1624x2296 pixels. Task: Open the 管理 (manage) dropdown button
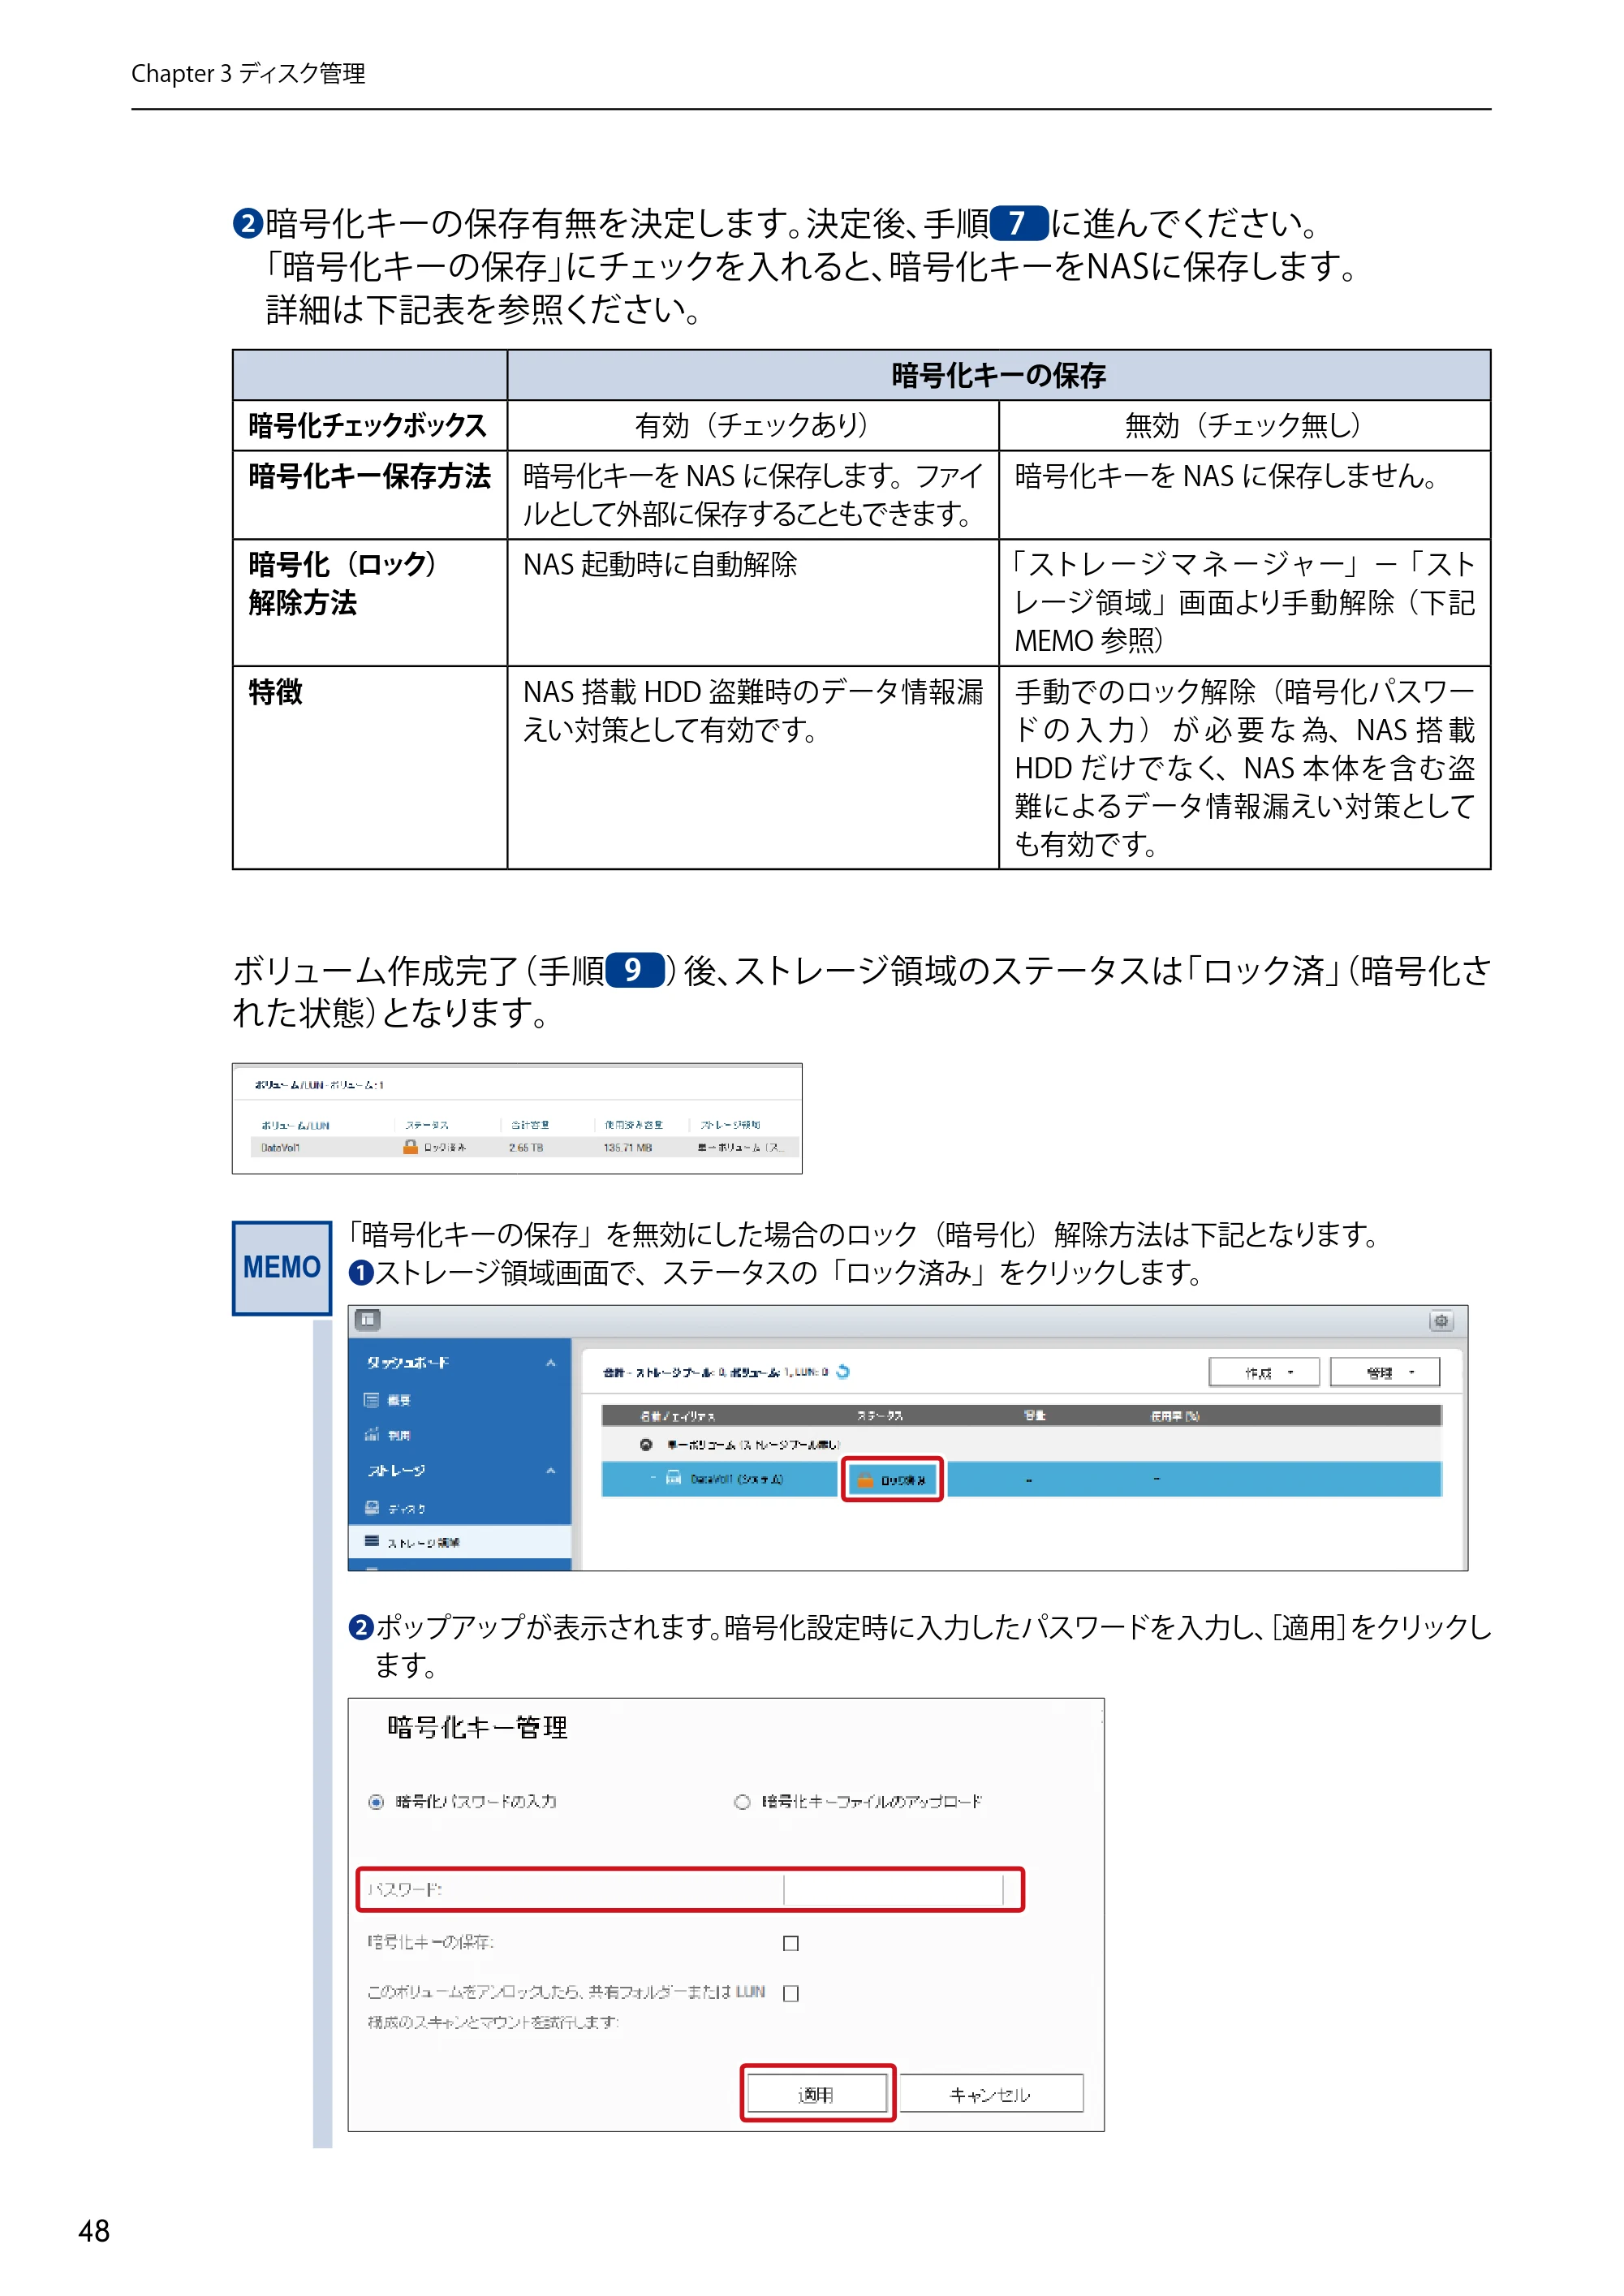point(1385,1372)
